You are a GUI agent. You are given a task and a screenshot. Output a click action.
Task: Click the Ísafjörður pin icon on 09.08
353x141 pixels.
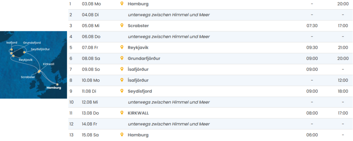[122, 69]
